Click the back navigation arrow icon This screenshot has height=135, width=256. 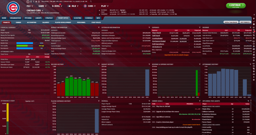click(x=28, y=1)
